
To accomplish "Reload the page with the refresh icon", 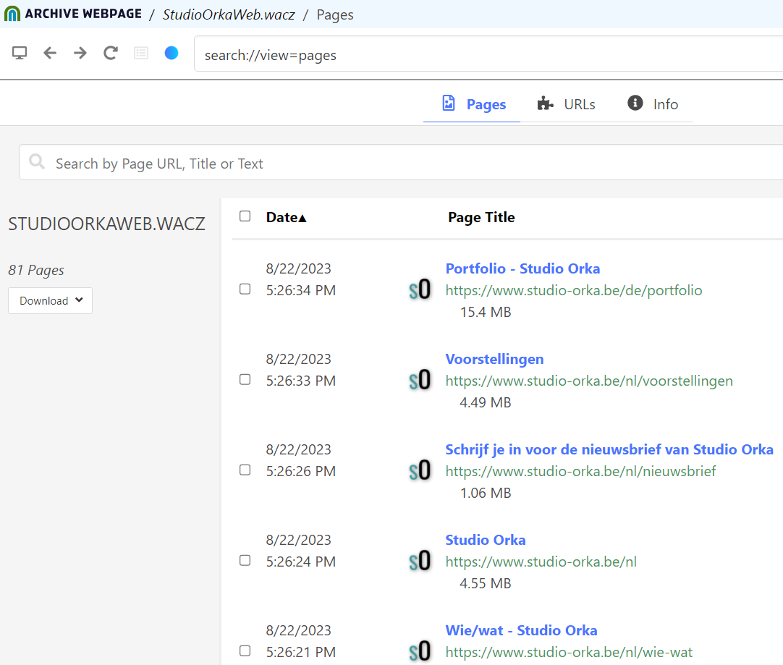I will pos(111,53).
